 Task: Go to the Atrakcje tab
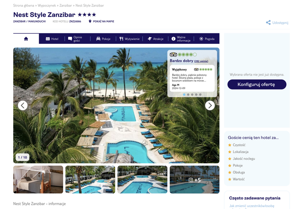tap(156, 39)
